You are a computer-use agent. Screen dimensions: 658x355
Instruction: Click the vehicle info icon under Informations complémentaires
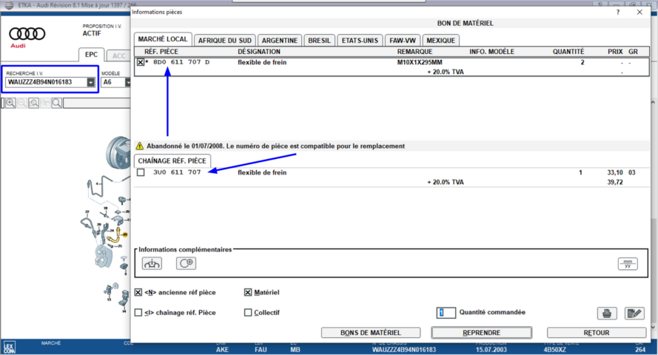(152, 263)
